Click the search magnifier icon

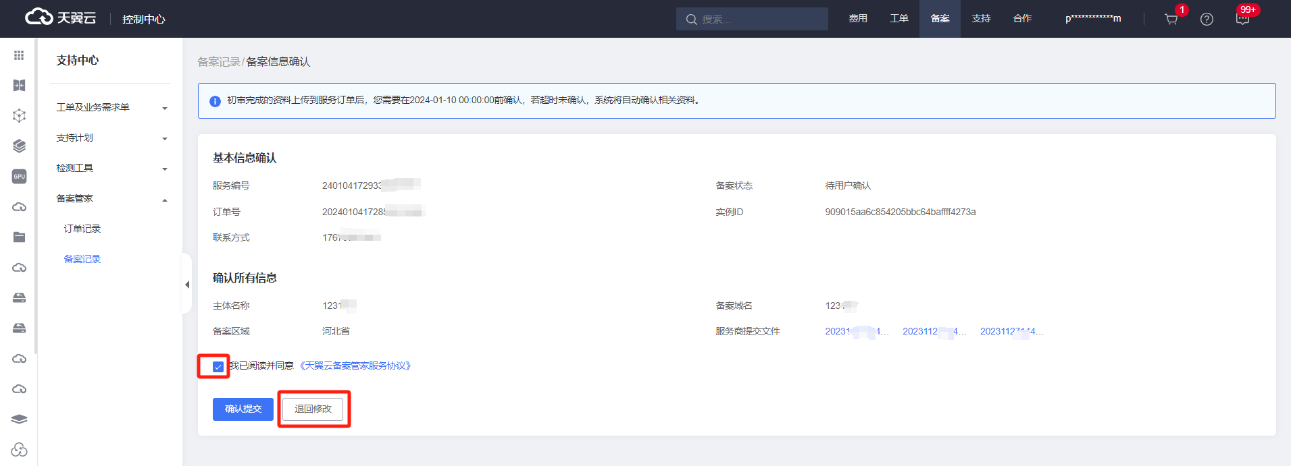(691, 20)
